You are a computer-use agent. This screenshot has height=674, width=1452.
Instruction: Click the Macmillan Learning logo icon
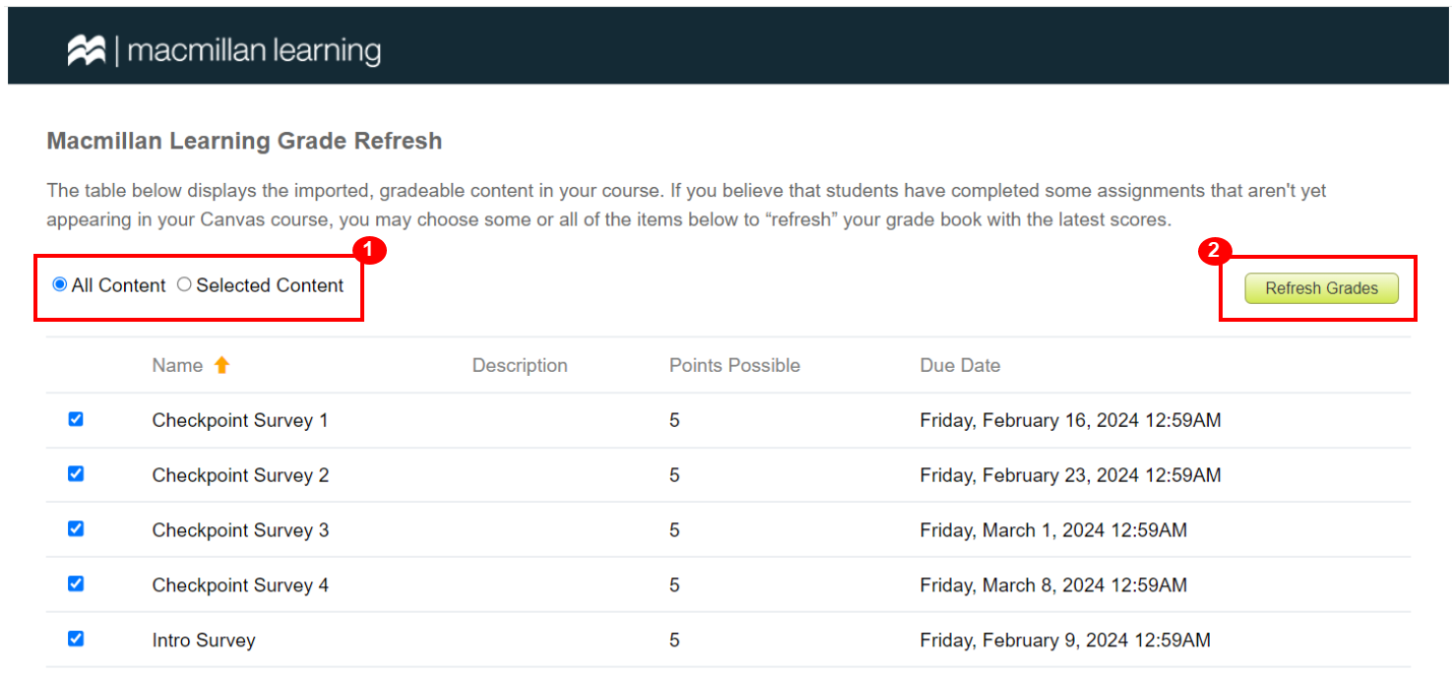click(x=86, y=50)
